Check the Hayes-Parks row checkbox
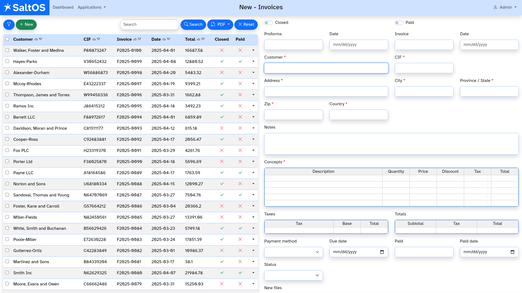This screenshot has width=522, height=293. [7, 61]
